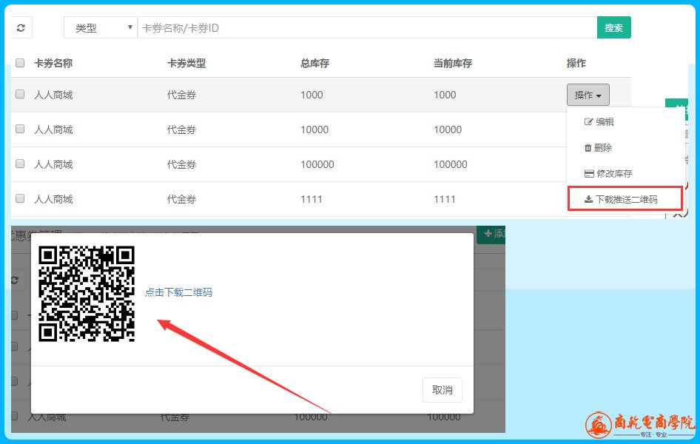Screen dimensions: 700x444
Task: Choose 删除 from the action menu
Action: [602, 148]
